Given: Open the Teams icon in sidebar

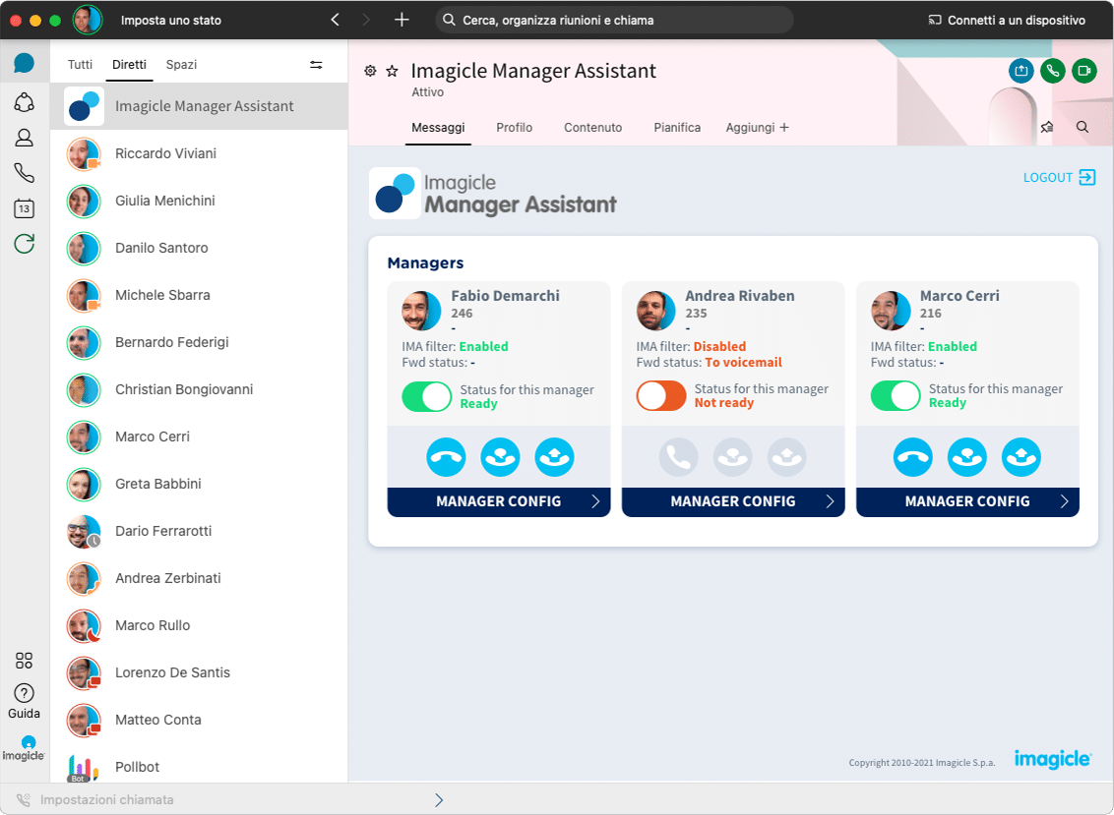Looking at the screenshot, I should tap(25, 102).
